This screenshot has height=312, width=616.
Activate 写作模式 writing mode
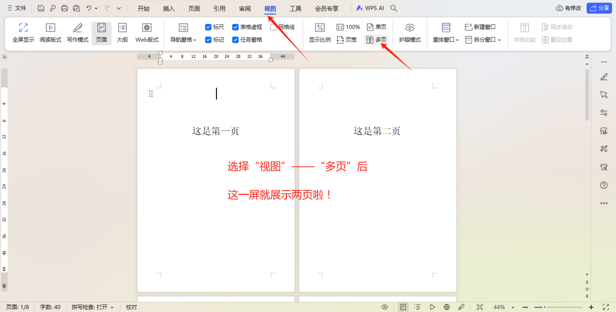click(x=78, y=33)
